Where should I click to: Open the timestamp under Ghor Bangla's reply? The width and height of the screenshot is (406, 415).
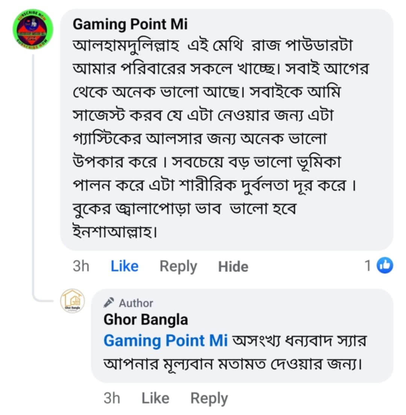(112, 398)
